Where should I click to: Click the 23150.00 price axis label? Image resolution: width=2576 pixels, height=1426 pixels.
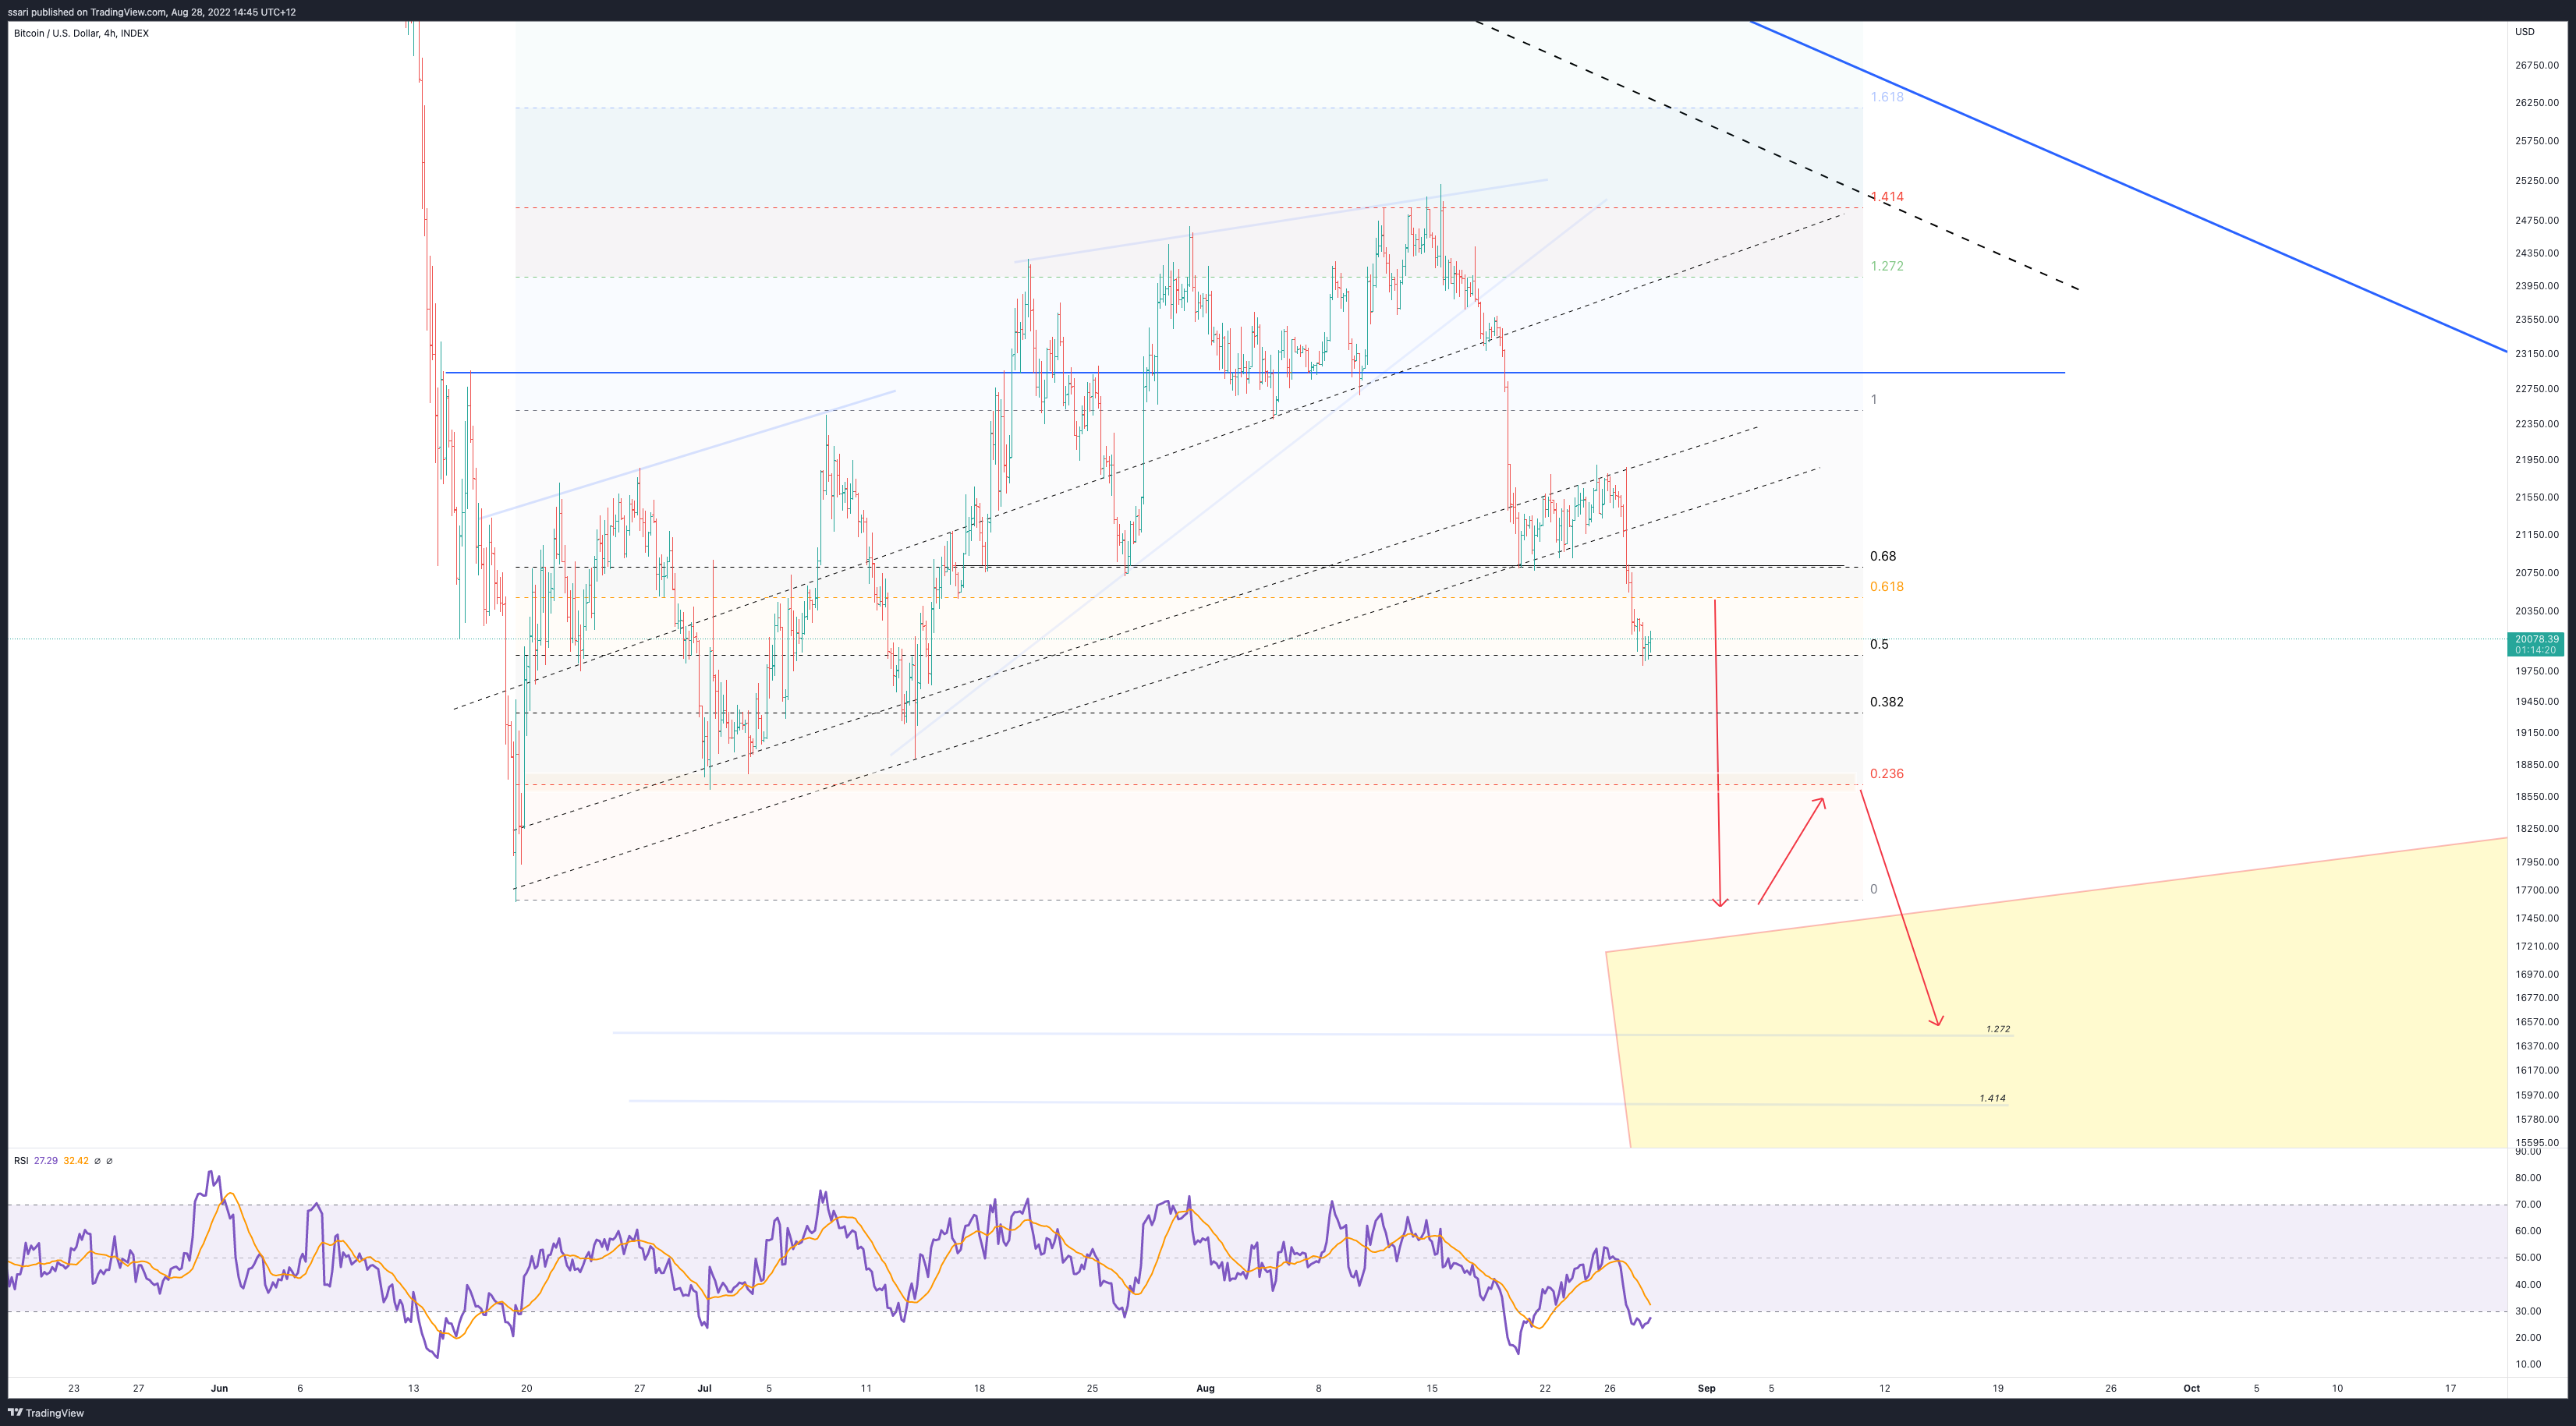click(x=2537, y=354)
